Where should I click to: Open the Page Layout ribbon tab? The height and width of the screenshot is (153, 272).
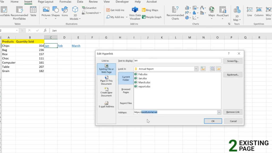[x=45, y=2]
